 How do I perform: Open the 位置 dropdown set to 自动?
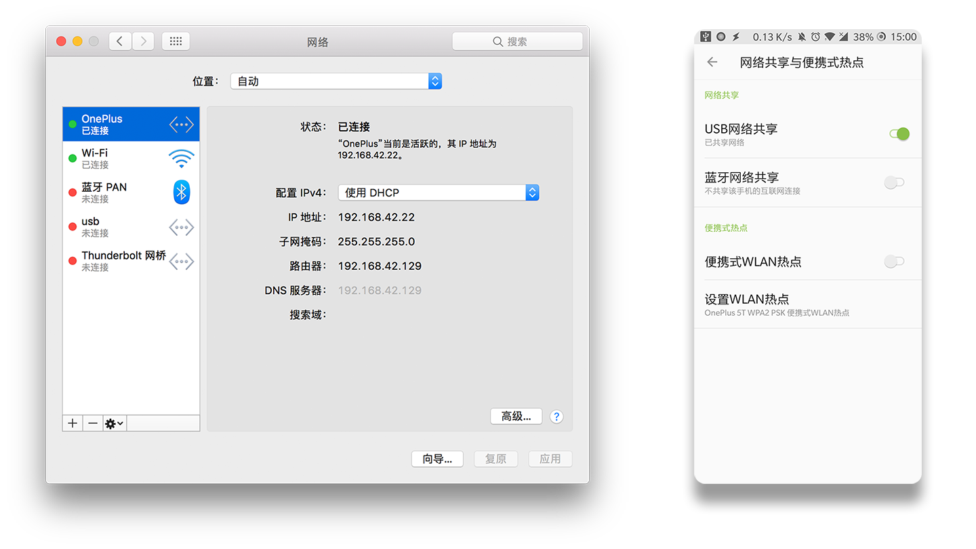335,81
